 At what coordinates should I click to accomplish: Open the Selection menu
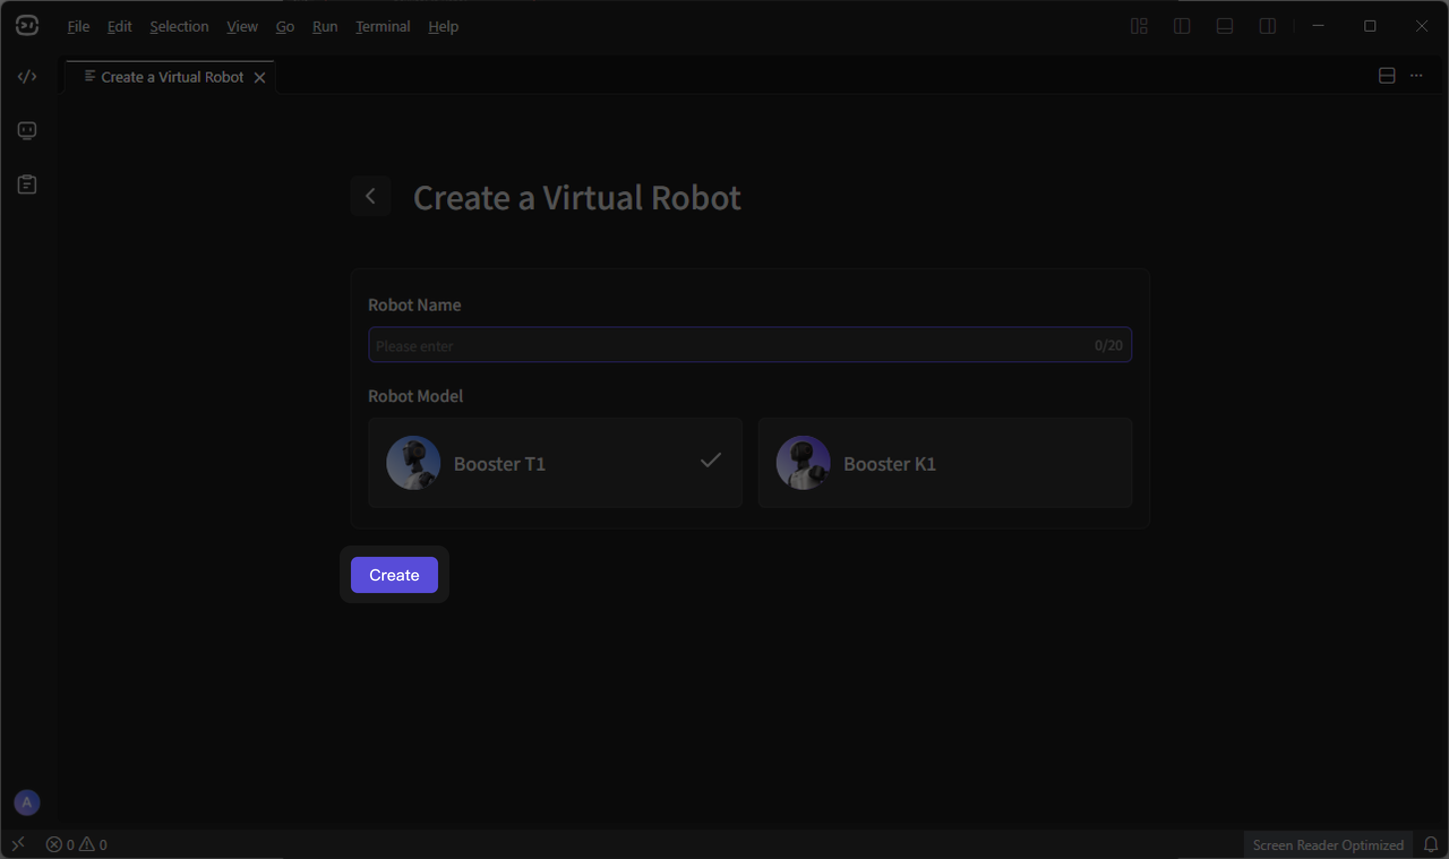[x=179, y=27]
